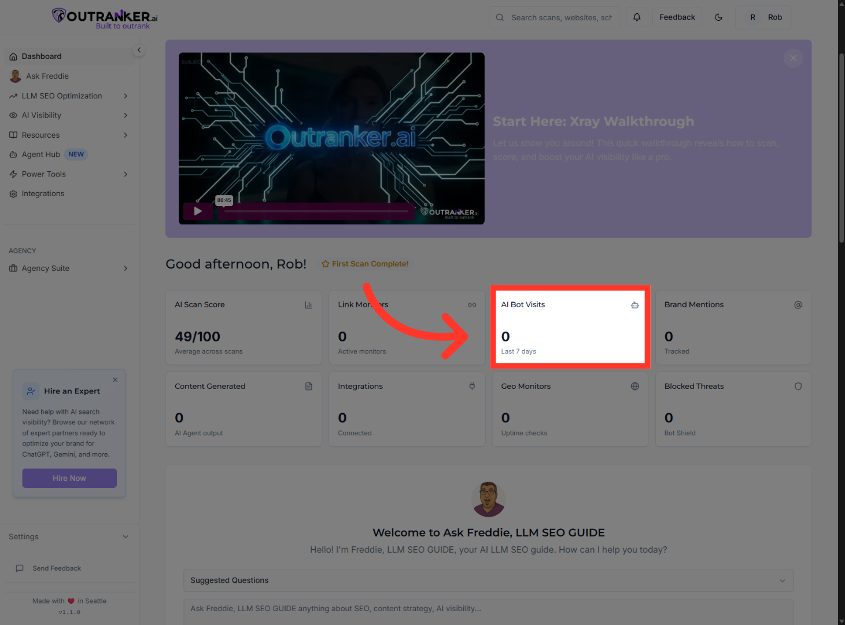The width and height of the screenshot is (845, 625).
Task: Open the Geo Monitors card
Action: [570, 409]
